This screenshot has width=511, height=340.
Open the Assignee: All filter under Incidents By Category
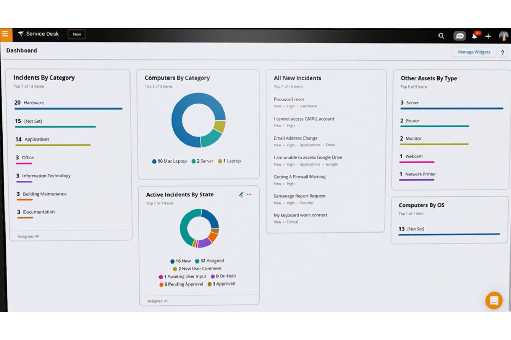click(28, 236)
